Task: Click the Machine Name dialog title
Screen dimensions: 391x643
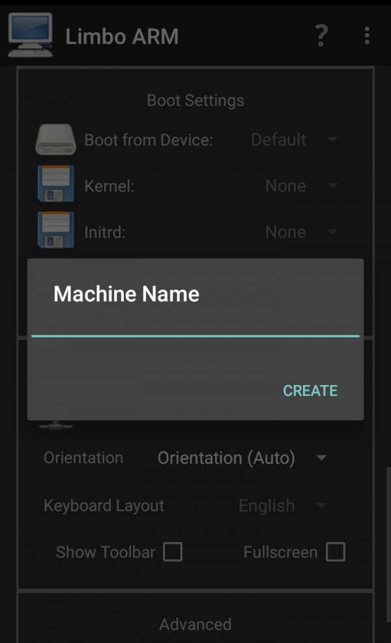Action: point(126,294)
